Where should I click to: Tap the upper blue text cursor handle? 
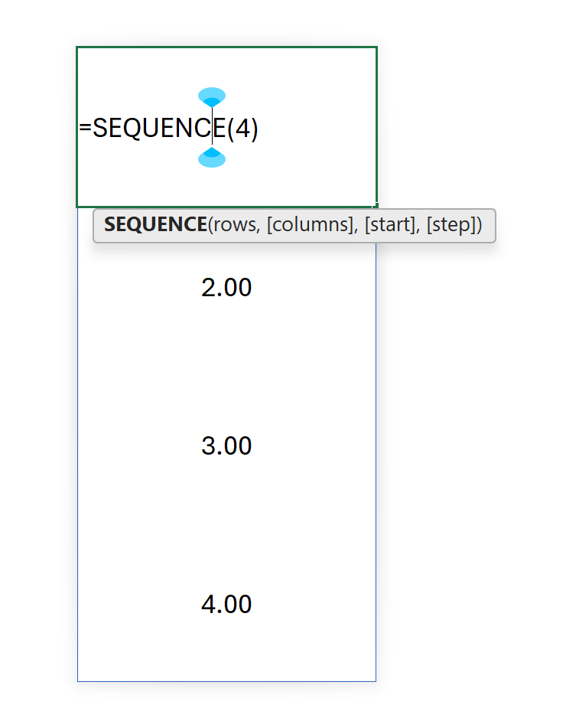point(212,97)
